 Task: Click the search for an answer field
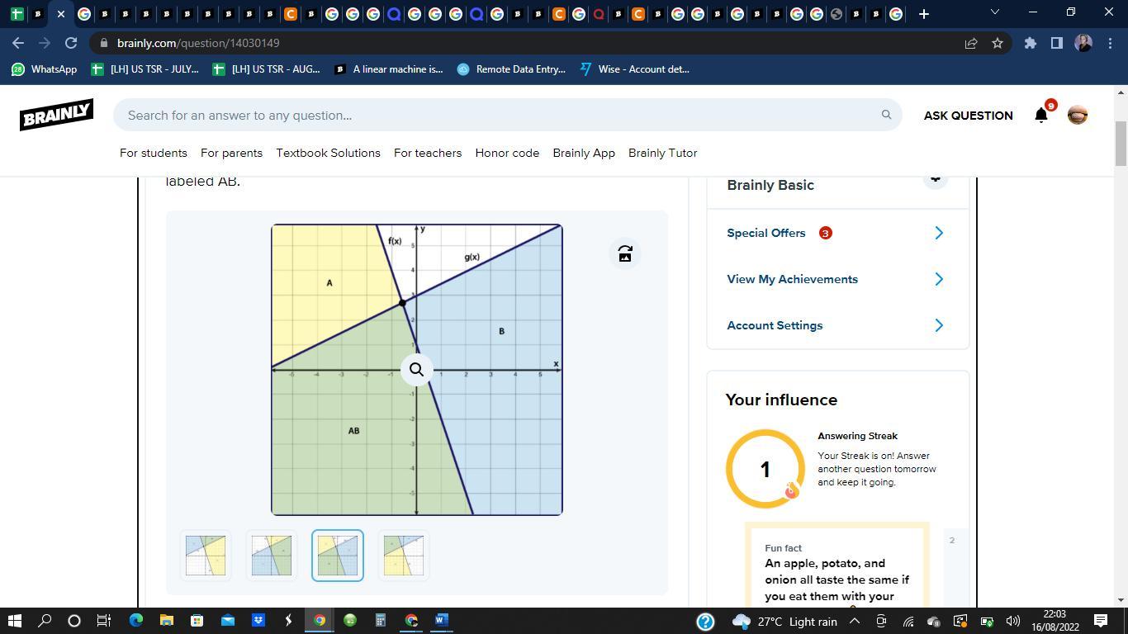pos(495,115)
